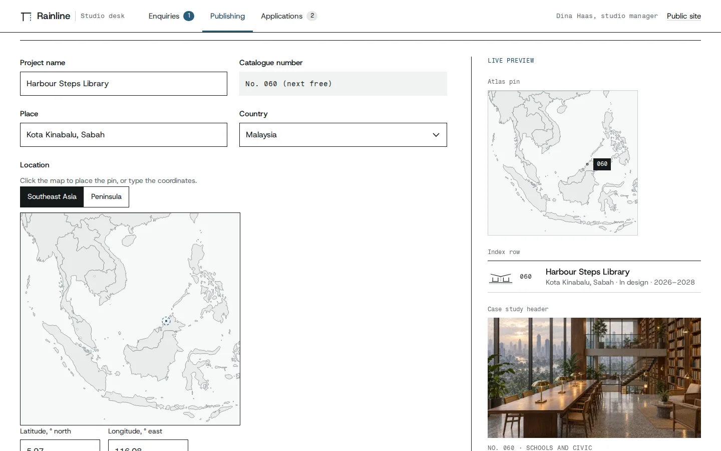Click the 'Case study header' label
This screenshot has width=721, height=451.
(x=518, y=309)
